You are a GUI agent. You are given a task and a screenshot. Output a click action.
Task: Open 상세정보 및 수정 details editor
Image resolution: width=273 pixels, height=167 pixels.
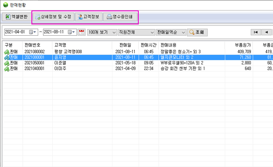point(54,17)
